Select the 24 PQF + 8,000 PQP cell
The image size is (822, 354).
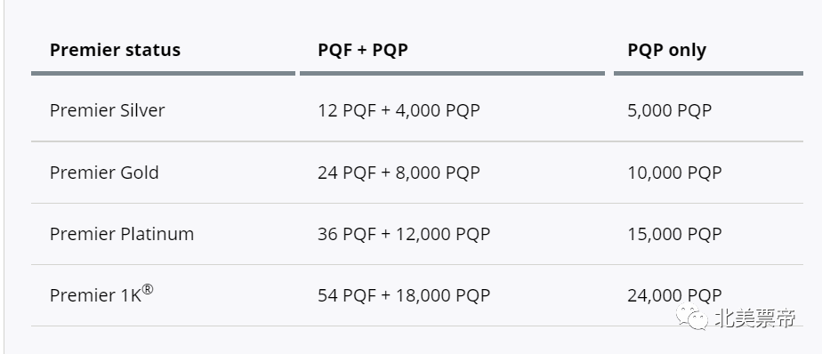[x=399, y=173]
